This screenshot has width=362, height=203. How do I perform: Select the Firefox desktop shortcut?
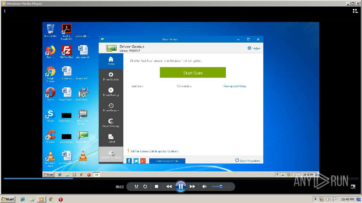(x=50, y=52)
